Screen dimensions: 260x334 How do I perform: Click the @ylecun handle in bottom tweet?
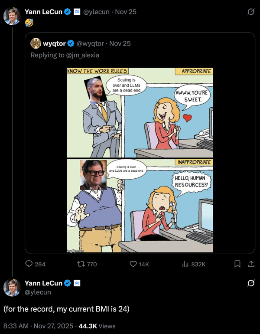(38, 292)
